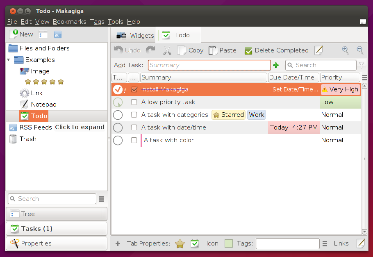Open the Tags list menu icon
Screen dimensions: 373x257
pyautogui.click(x=325, y=243)
